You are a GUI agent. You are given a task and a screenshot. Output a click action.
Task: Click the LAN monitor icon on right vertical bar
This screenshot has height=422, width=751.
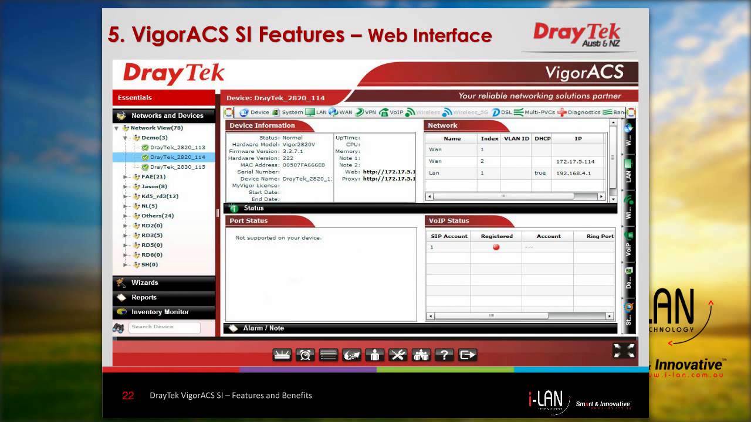tap(628, 164)
